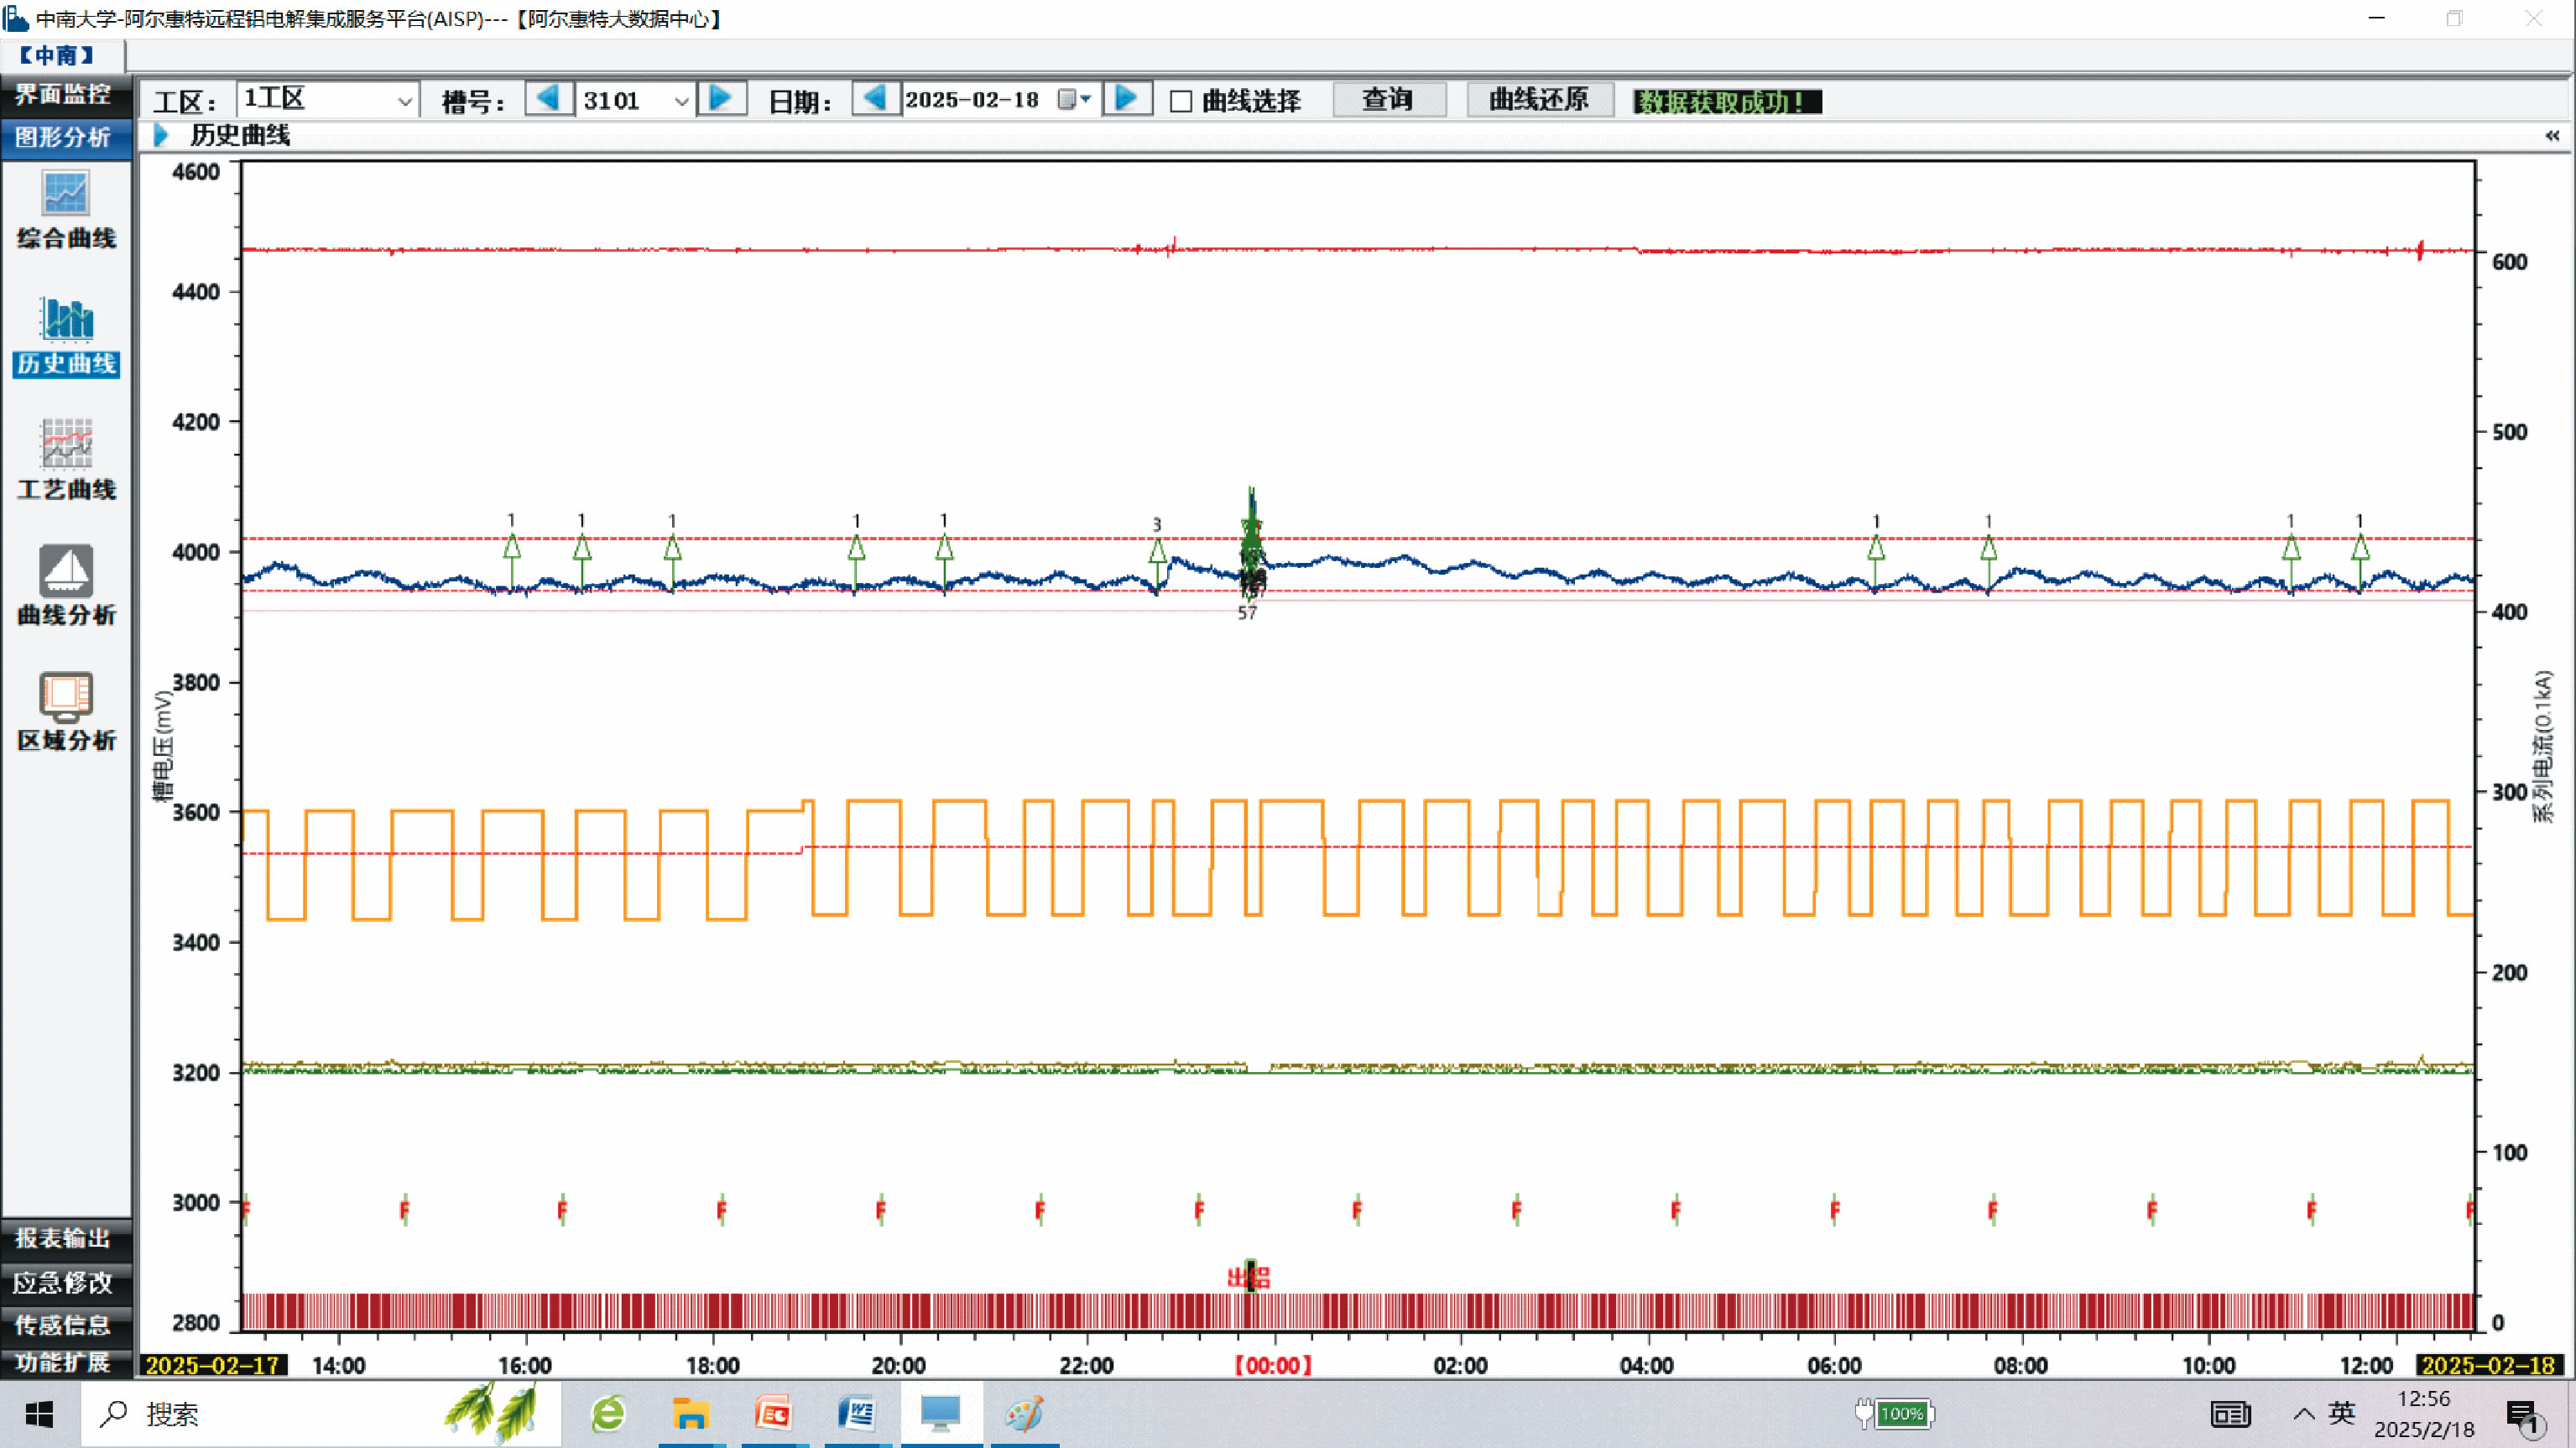Toggle the 曲线选择 checkbox

(x=1181, y=101)
